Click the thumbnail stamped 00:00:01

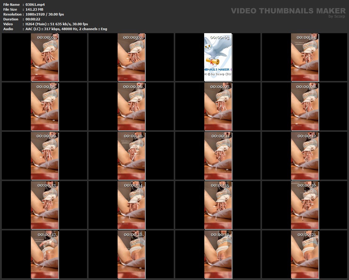(x=45, y=57)
